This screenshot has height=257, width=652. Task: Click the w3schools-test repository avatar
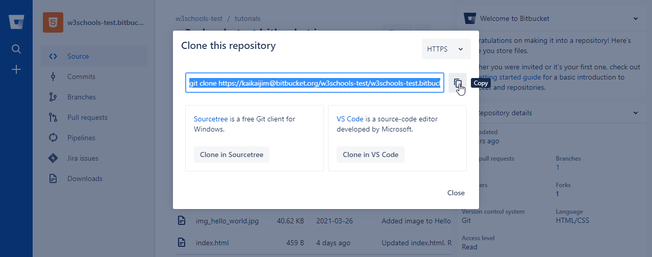(53, 22)
